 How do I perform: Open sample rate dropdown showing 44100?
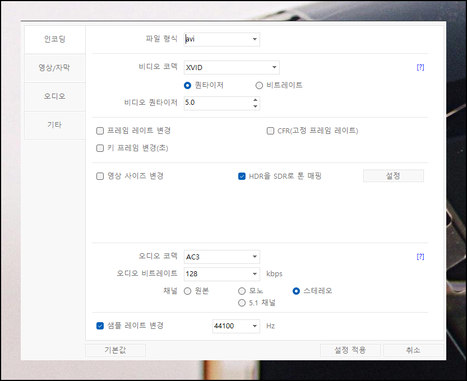236,326
